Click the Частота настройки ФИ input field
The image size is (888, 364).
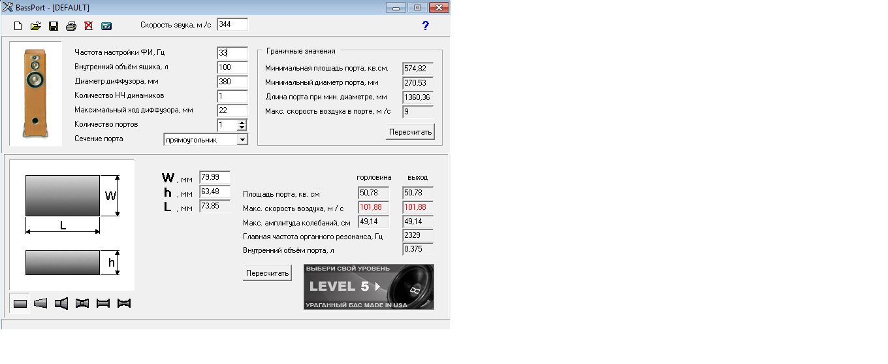[x=232, y=53]
